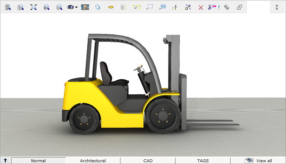Image resolution: width=286 pixels, height=164 pixels.
Task: Click the forklift model in the viewport
Action: point(151,84)
